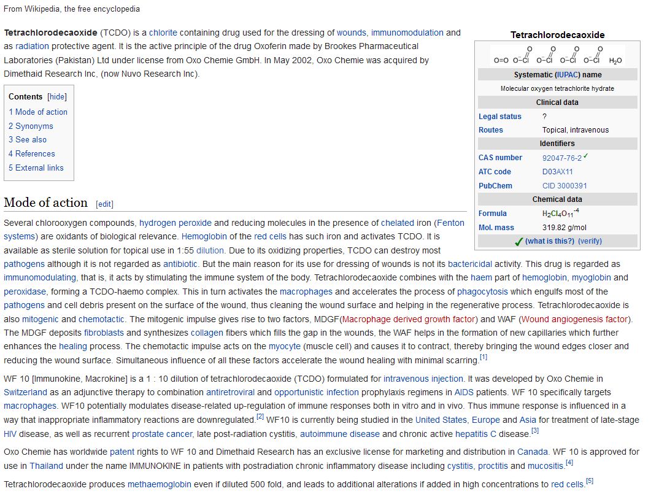Click the green checkmark beside the CAS number
Screen dimensions: 651x502
pos(586,156)
